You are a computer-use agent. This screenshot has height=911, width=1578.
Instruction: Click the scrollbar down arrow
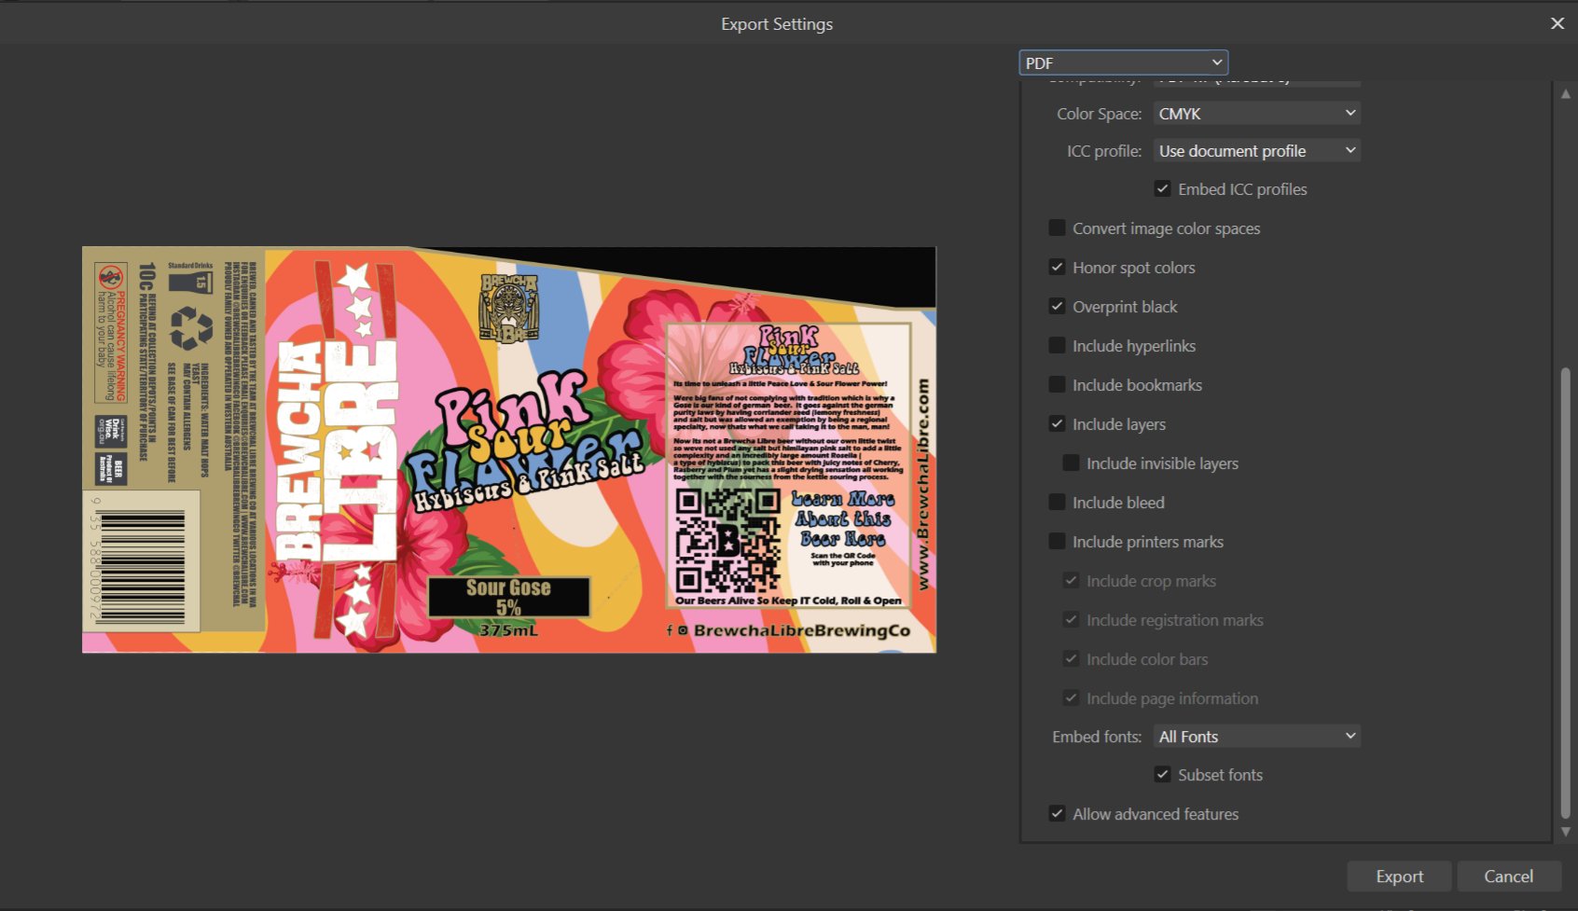1566,832
